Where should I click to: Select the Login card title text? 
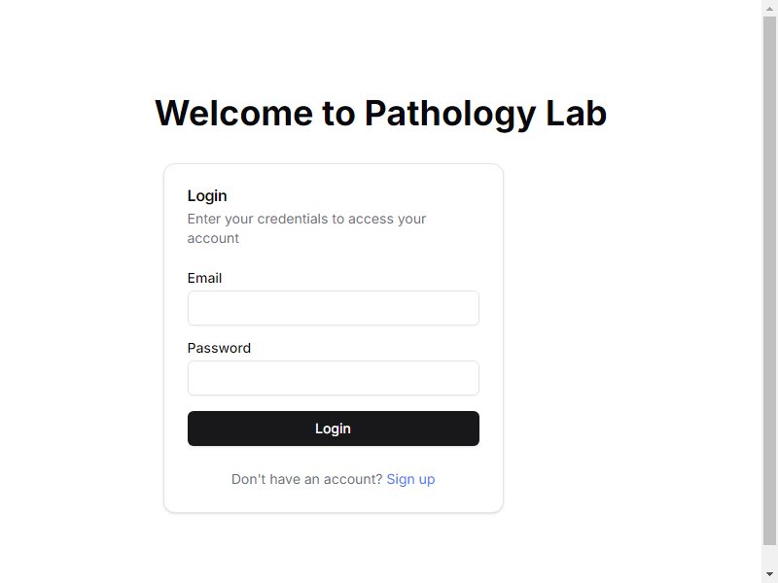pyautogui.click(x=207, y=196)
